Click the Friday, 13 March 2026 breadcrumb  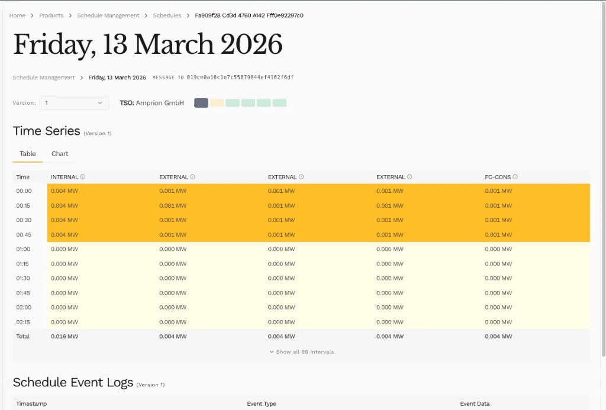(x=117, y=77)
